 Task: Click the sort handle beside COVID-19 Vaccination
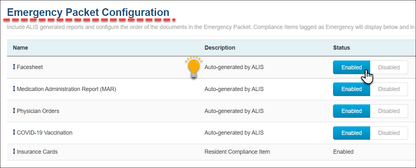14,133
